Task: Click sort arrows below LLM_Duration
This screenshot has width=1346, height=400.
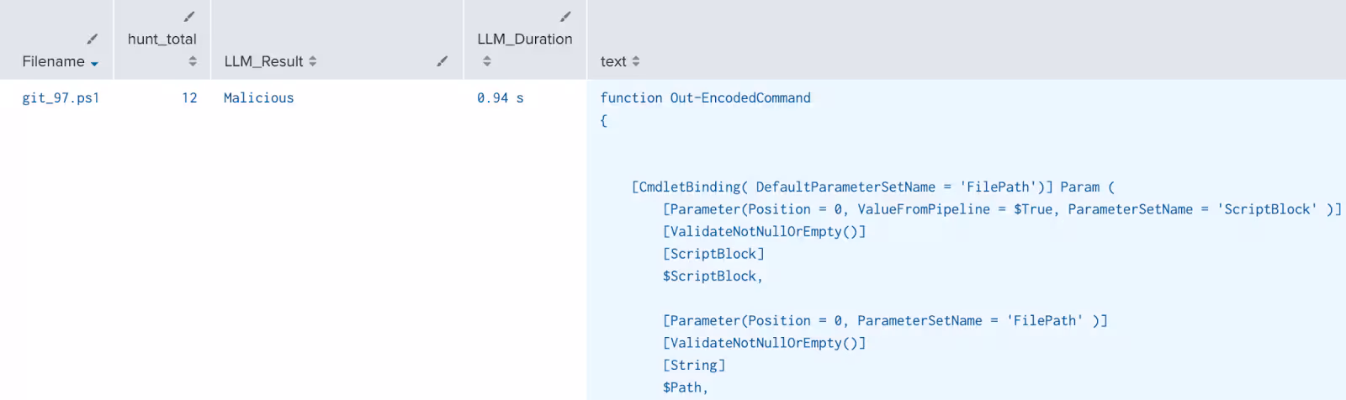Action: click(x=486, y=61)
